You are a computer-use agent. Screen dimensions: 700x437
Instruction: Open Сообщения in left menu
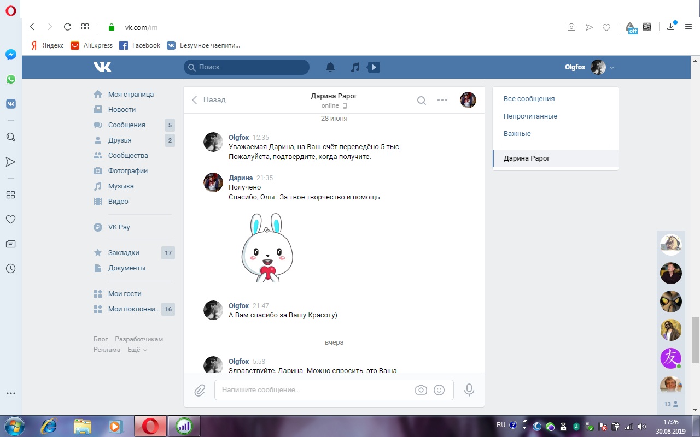point(126,125)
